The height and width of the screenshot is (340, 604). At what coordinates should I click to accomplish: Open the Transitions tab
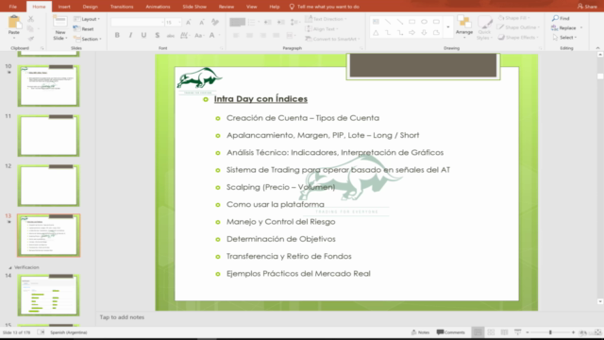pyautogui.click(x=122, y=7)
